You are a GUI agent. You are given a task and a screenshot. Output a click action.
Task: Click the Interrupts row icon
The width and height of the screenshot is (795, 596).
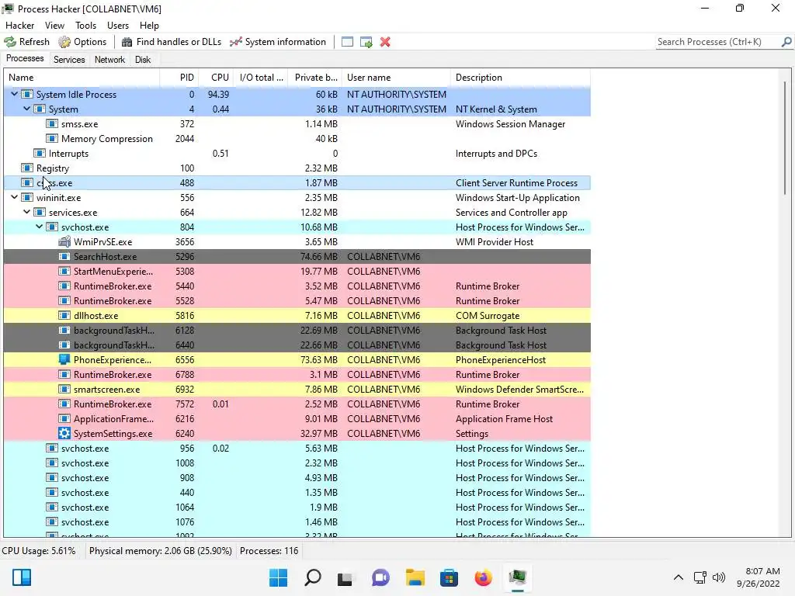tap(40, 153)
